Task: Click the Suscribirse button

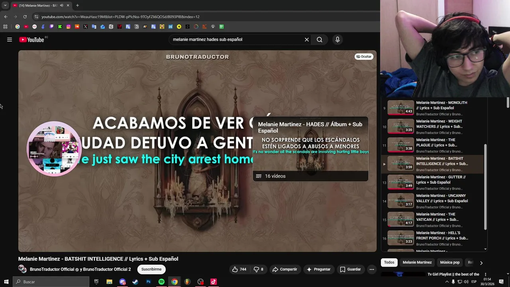Action: click(x=151, y=269)
